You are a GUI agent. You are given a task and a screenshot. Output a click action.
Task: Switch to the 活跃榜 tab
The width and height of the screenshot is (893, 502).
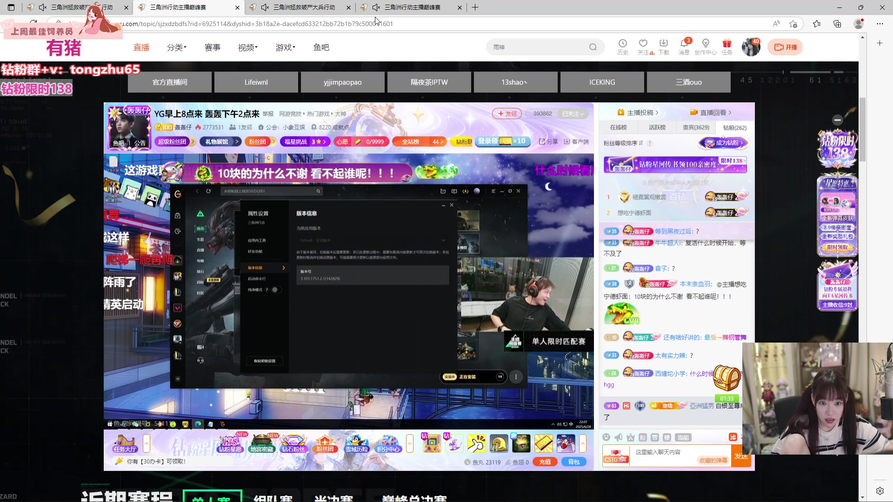657,127
